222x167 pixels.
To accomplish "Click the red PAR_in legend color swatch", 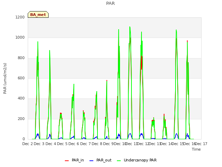I will [67, 161].
